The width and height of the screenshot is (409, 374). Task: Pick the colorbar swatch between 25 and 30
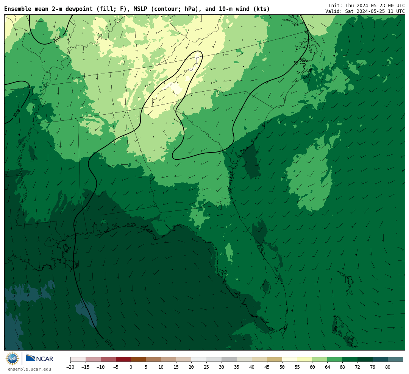tap(214, 360)
